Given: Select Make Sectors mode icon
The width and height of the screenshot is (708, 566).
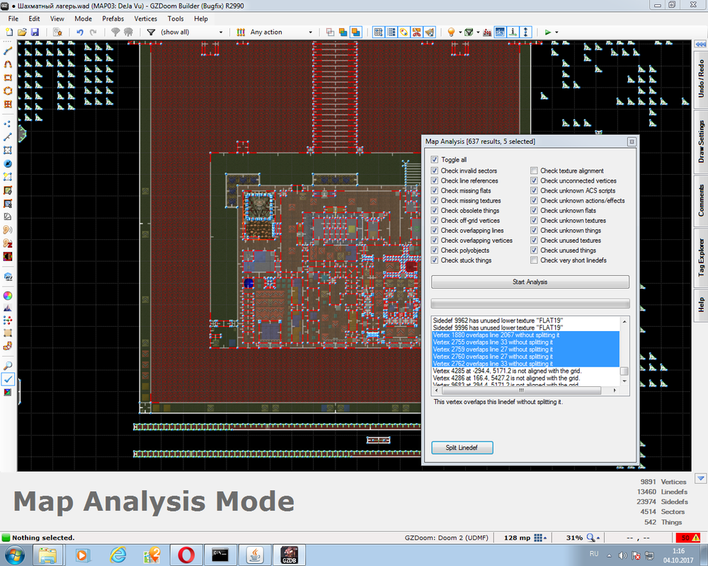Looking at the screenshot, I should tap(8, 177).
